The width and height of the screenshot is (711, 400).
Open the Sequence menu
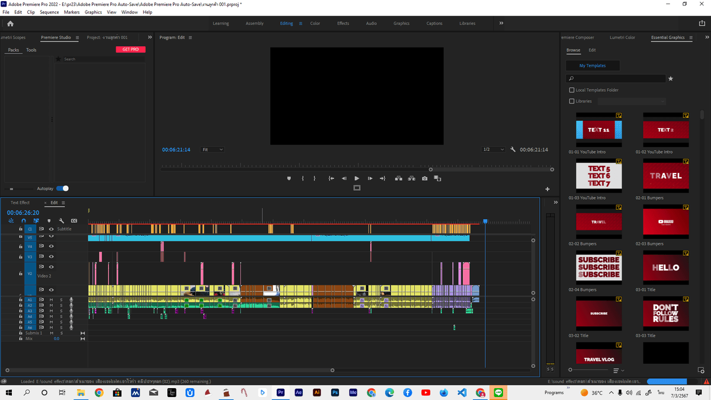49,12
